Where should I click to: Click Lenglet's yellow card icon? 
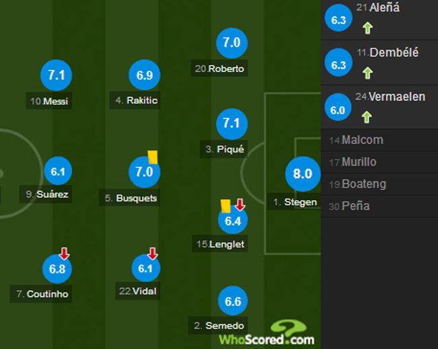pos(226,206)
